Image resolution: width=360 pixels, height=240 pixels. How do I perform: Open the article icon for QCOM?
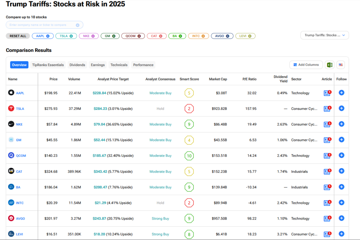[327, 155]
